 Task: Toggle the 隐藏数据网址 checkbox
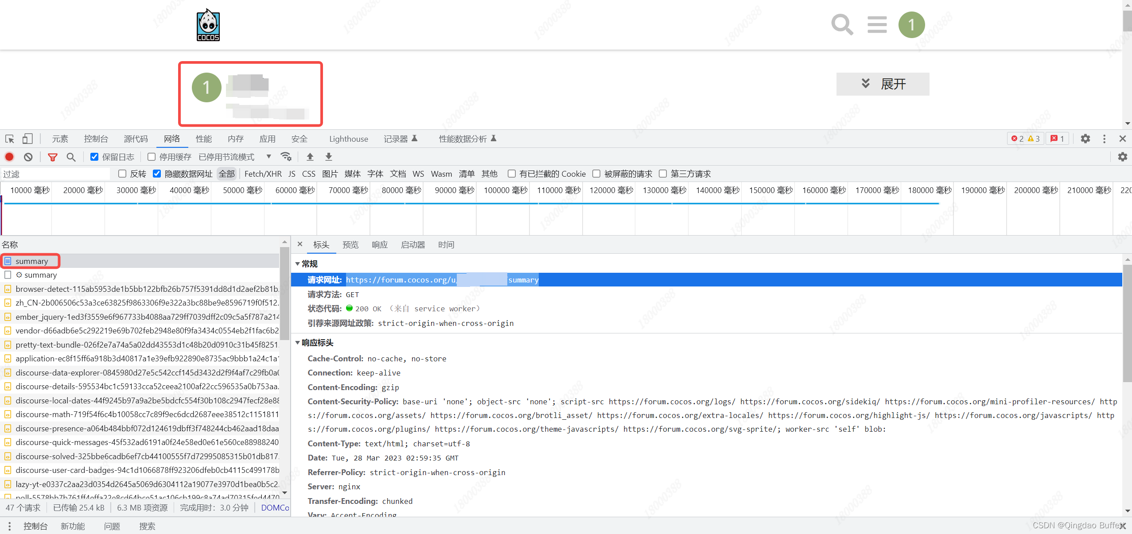pos(157,174)
